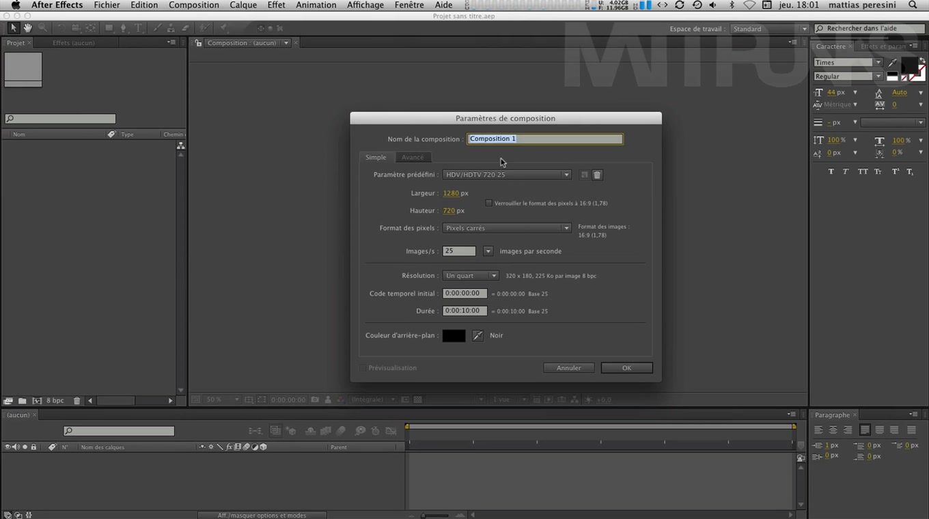Open the Résolution dropdown set to Un quart
Screen dimensions: 929x519
[x=471, y=276]
